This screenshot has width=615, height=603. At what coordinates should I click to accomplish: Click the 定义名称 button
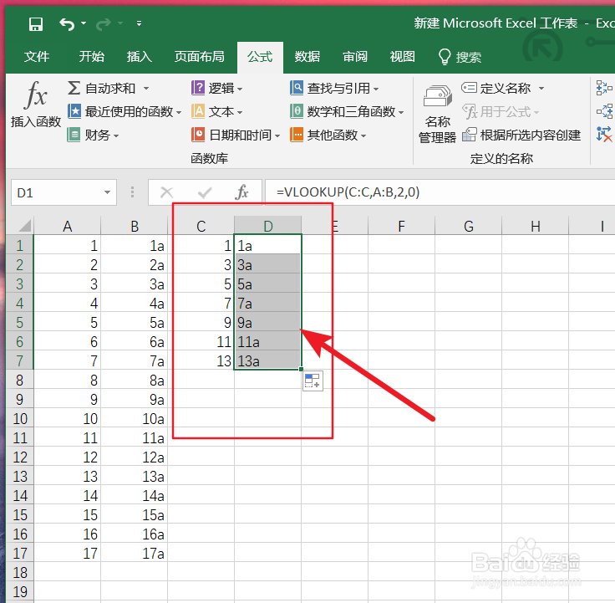point(496,89)
